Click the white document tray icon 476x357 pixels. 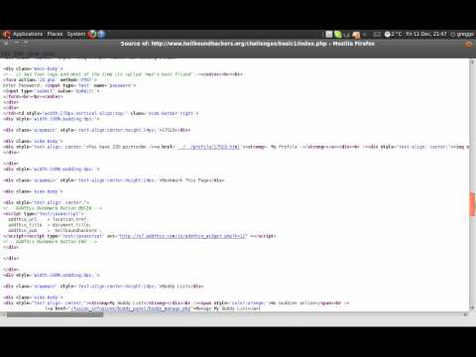[x=329, y=34]
